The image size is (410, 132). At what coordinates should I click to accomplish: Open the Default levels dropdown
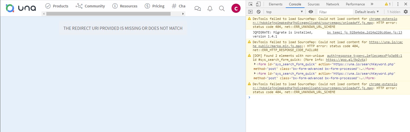367,12
